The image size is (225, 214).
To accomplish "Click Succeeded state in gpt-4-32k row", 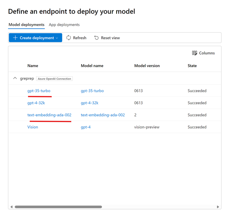I will [x=197, y=103].
